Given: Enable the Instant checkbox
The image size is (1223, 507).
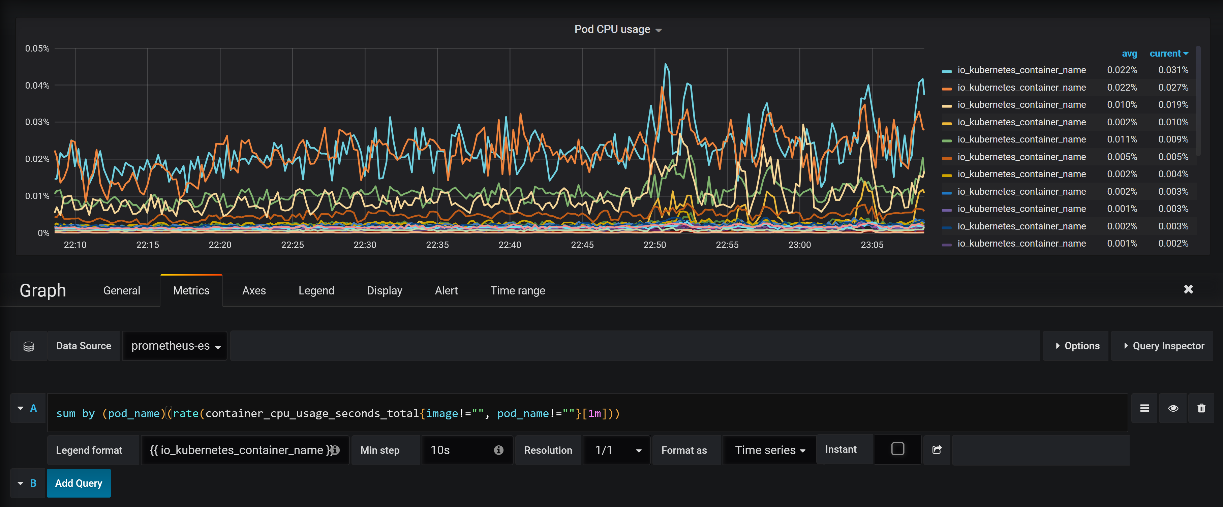Looking at the screenshot, I should 897,449.
